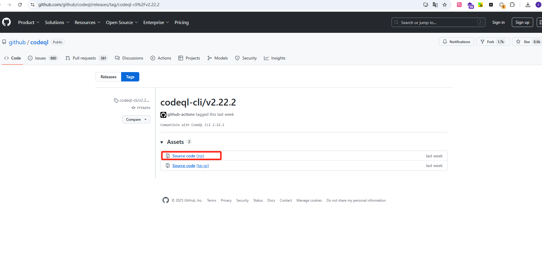The width and height of the screenshot is (542, 269).
Task: Click the file icon beside Source code (tar.gz)
Action: coord(168,166)
